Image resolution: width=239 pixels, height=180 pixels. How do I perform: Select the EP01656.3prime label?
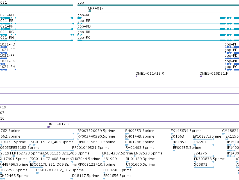117,176
